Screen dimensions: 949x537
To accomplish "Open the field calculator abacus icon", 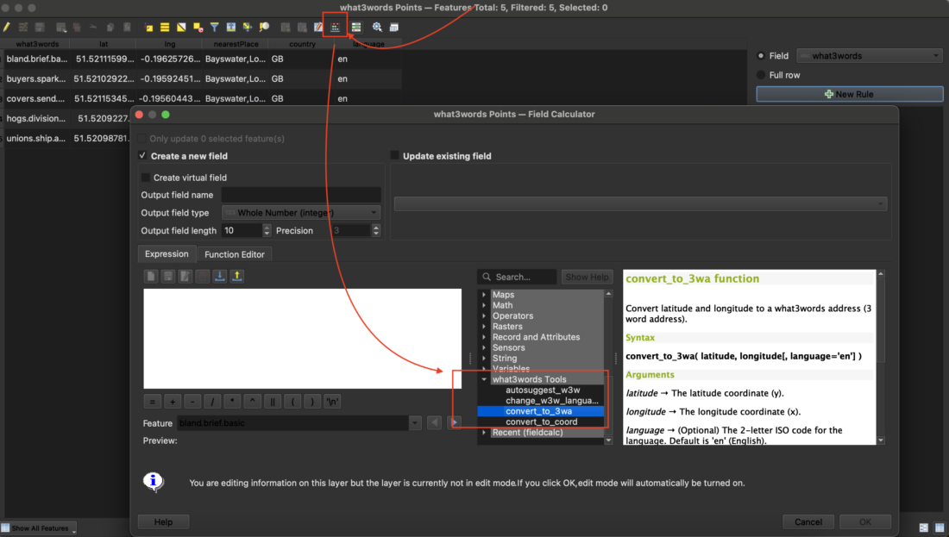I will pos(336,28).
